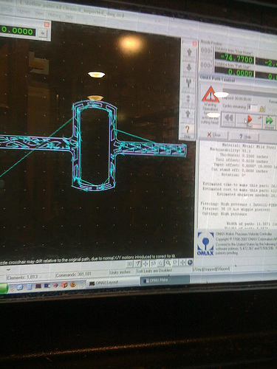Click the down arrow jog icon
The height and width of the screenshot is (369, 277).
[x=188, y=67]
